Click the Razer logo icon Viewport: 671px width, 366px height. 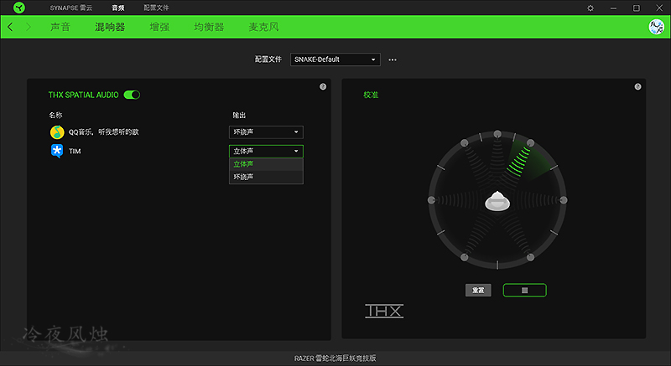tap(19, 8)
